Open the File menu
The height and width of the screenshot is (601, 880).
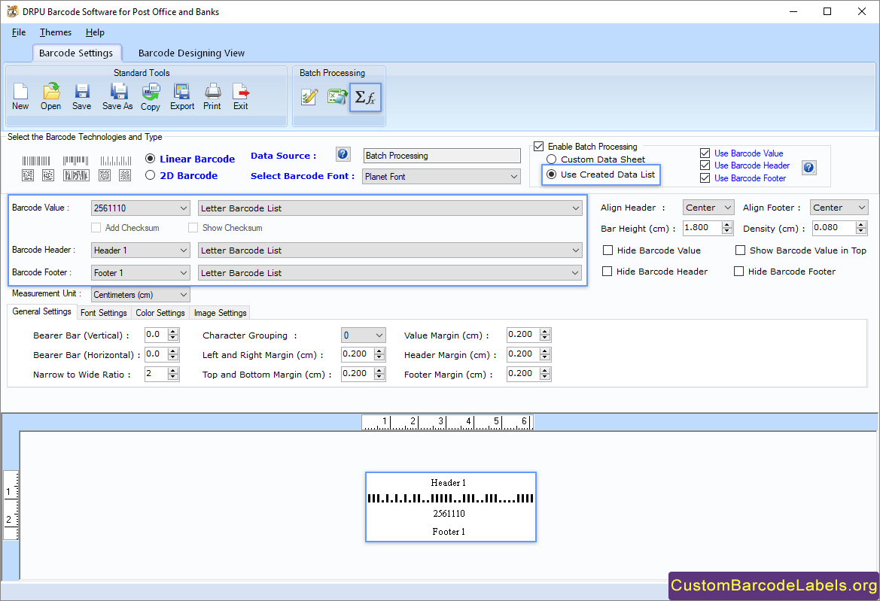19,32
